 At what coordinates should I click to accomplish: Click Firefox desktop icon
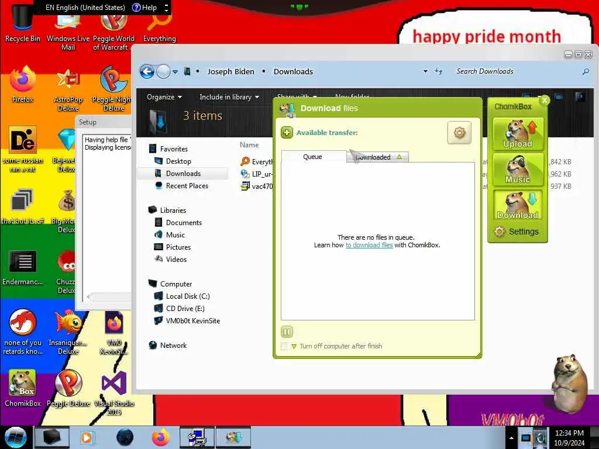tap(23, 85)
